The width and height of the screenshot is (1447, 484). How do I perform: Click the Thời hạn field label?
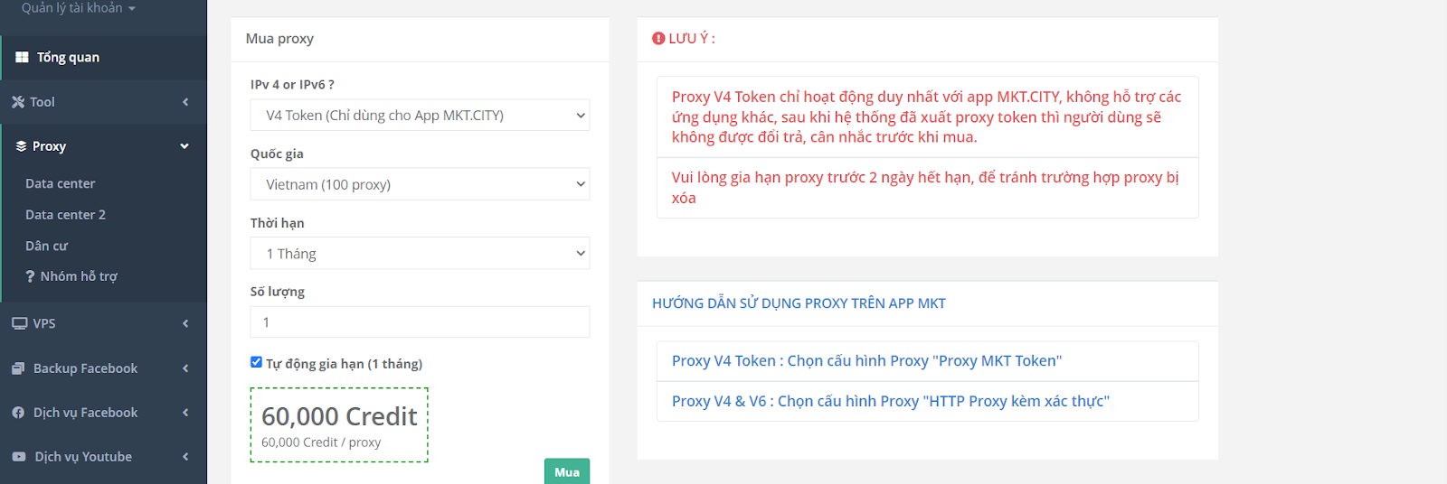278,223
